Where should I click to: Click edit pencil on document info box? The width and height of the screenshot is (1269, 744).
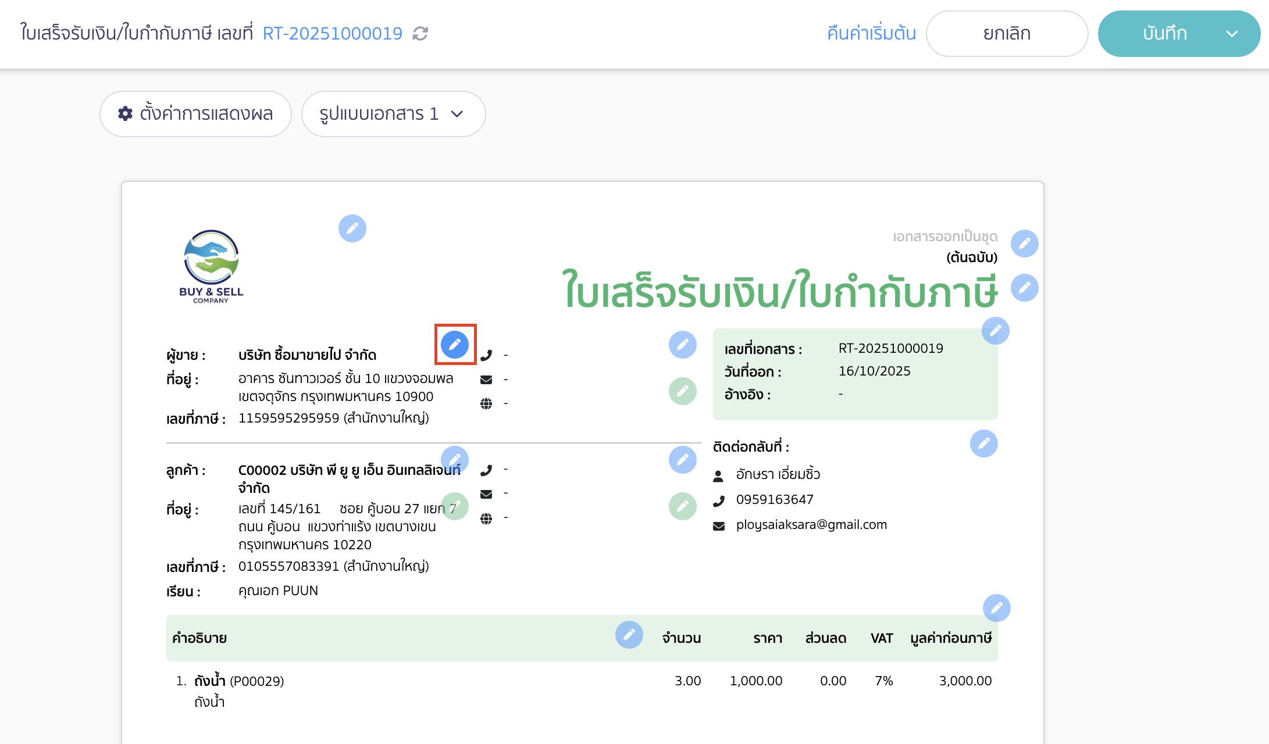pyautogui.click(x=995, y=331)
